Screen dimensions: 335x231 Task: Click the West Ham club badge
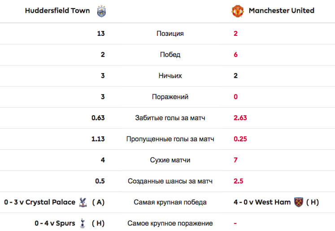tap(299, 202)
